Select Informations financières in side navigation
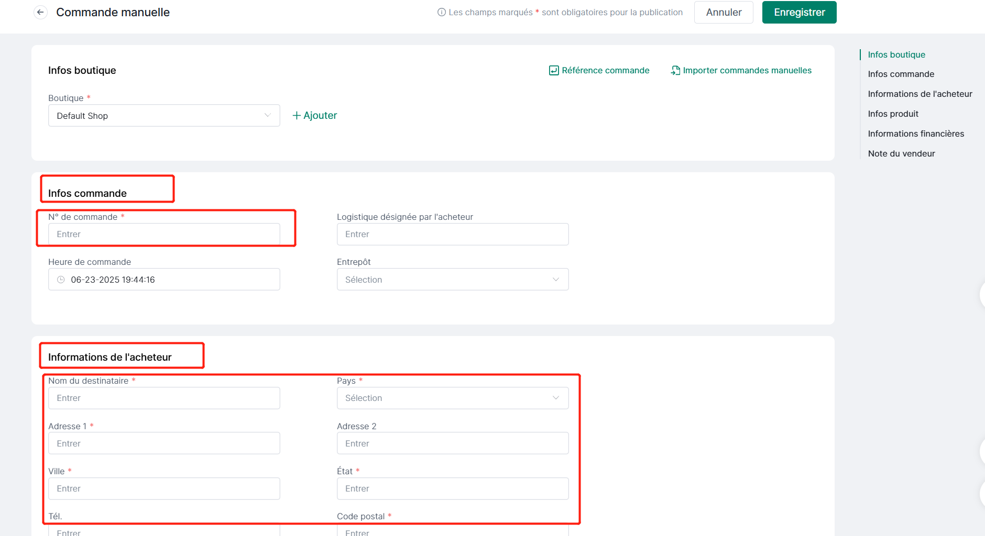This screenshot has width=985, height=536. [x=915, y=133]
